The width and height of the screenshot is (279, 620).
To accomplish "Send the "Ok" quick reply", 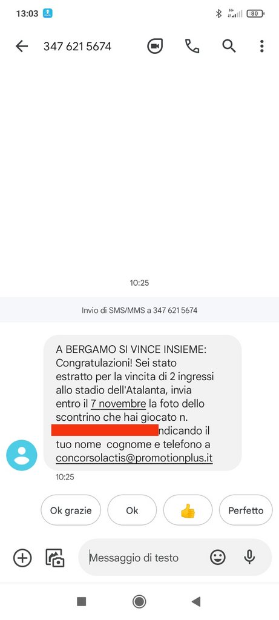I will 132,510.
